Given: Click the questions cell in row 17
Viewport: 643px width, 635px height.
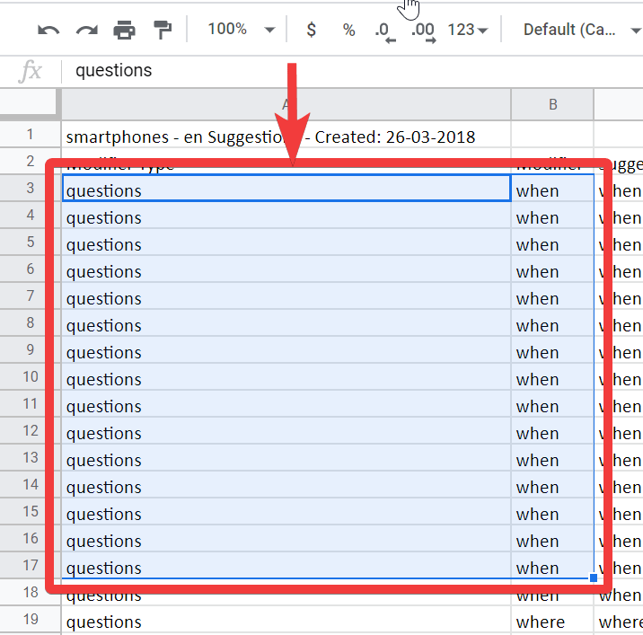Looking at the screenshot, I should (286, 565).
